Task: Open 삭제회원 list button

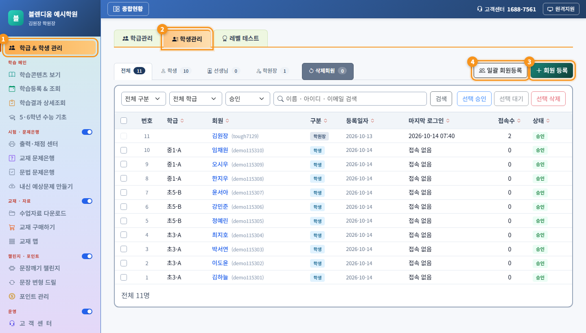Action: 328,71
